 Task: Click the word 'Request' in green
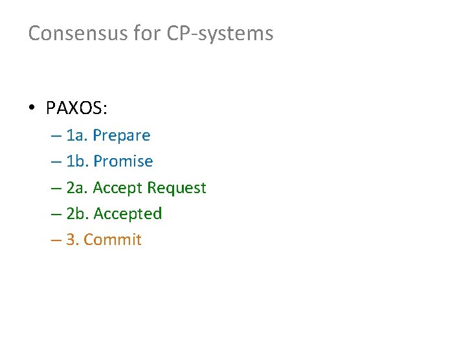point(177,188)
